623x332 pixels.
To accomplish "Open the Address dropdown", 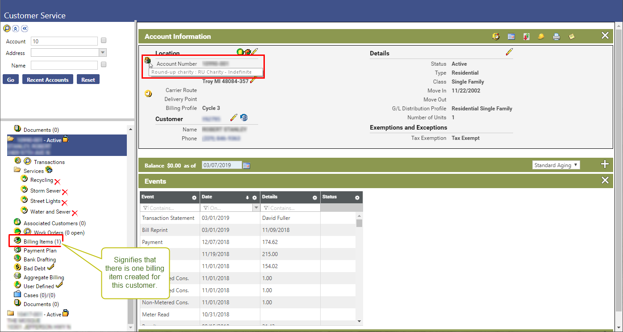I will coord(103,53).
